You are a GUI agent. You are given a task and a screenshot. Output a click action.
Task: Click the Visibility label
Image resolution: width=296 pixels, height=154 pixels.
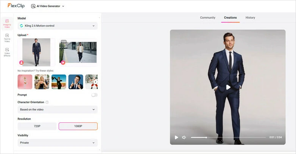tap(23, 136)
